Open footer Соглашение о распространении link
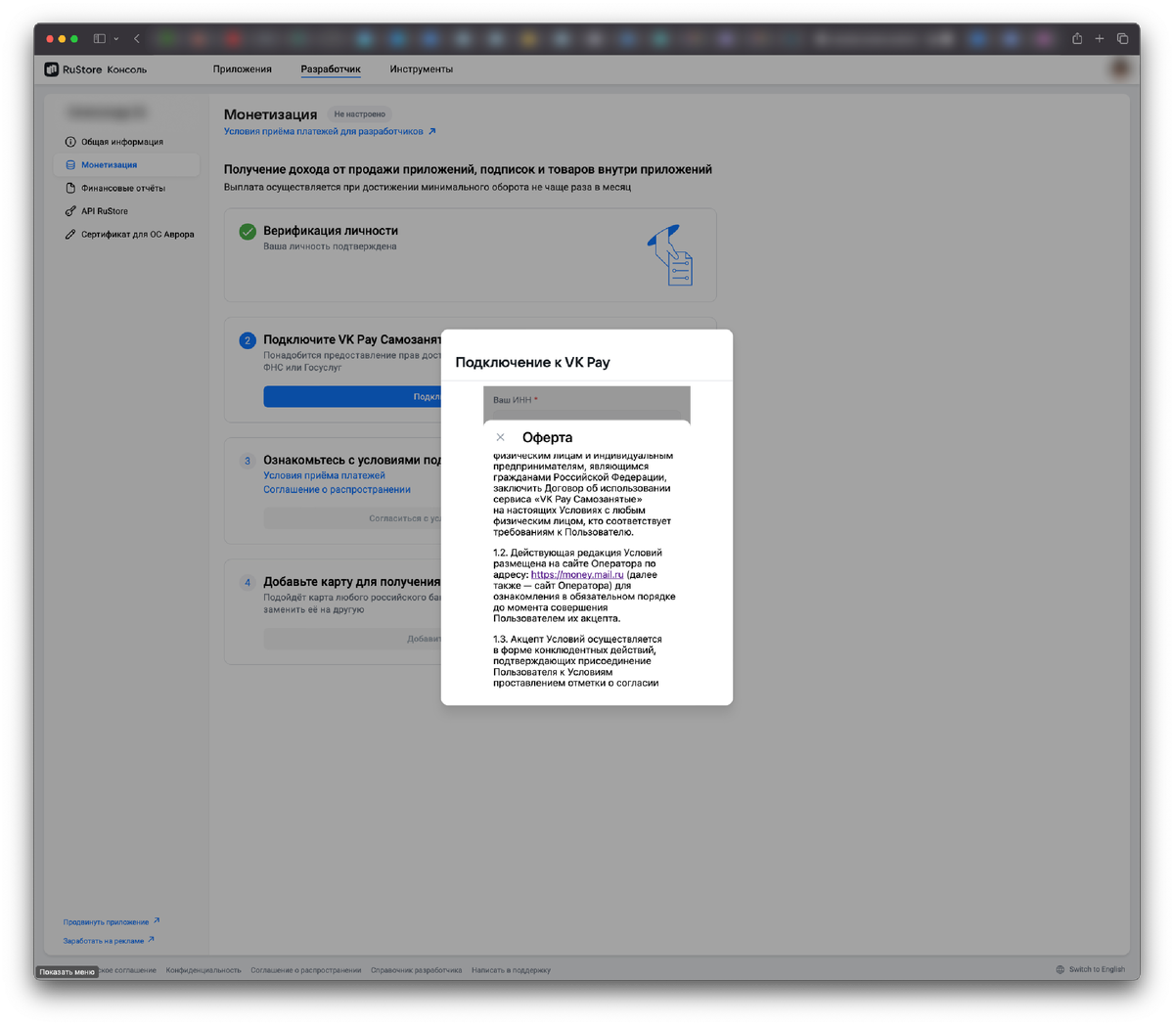The height and width of the screenshot is (1025, 1174). [305, 970]
